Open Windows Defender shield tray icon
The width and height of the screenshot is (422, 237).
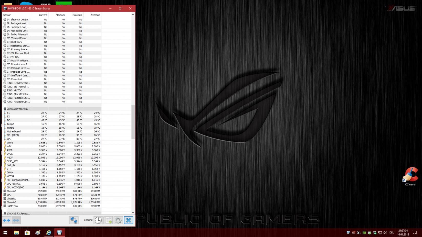[375, 233]
